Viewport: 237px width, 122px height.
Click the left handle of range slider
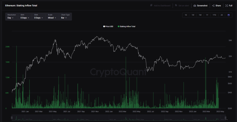(12, 118)
